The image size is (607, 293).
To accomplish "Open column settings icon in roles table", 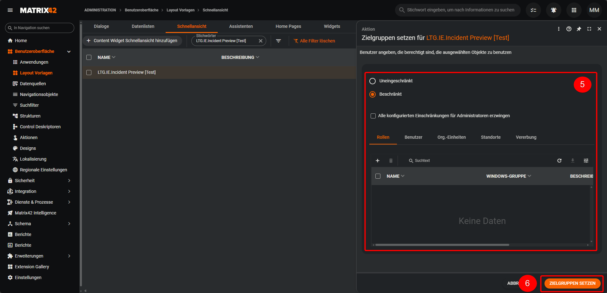I will coord(586,161).
